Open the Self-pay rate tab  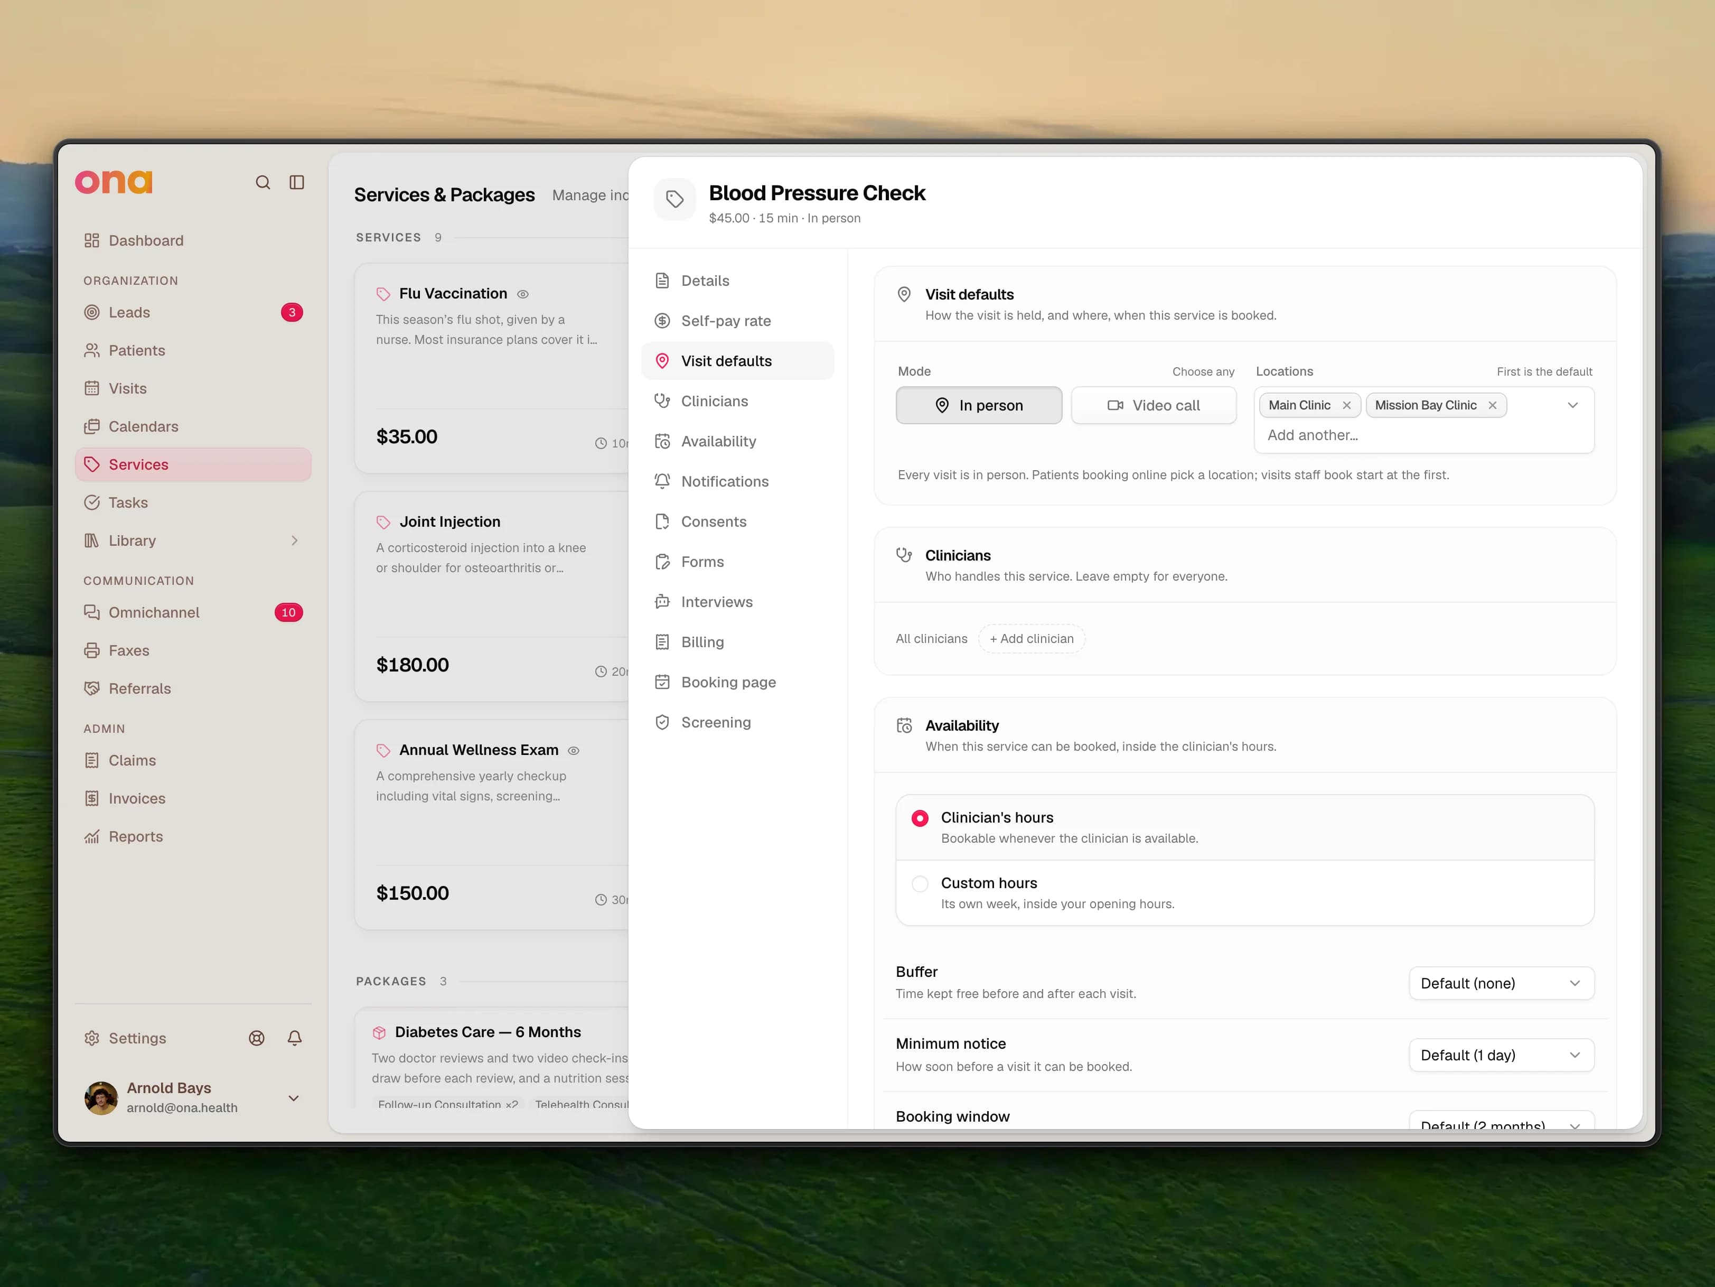coord(737,321)
